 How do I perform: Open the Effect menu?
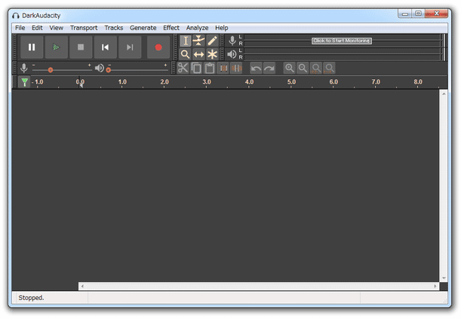click(171, 28)
